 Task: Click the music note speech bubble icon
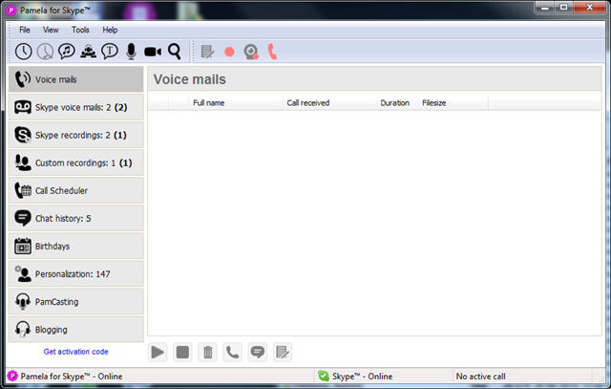(67, 51)
